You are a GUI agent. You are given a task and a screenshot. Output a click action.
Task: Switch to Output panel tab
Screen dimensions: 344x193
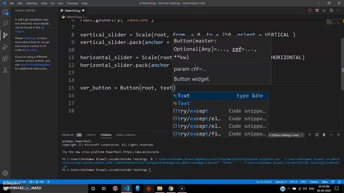click(x=91, y=135)
